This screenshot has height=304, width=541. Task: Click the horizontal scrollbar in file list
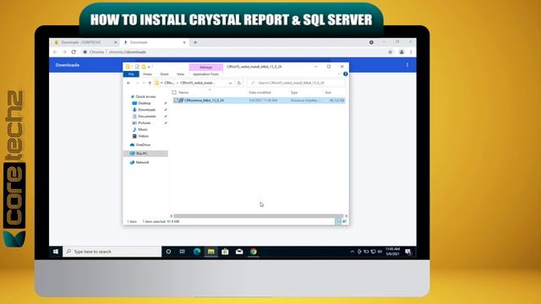click(x=259, y=216)
